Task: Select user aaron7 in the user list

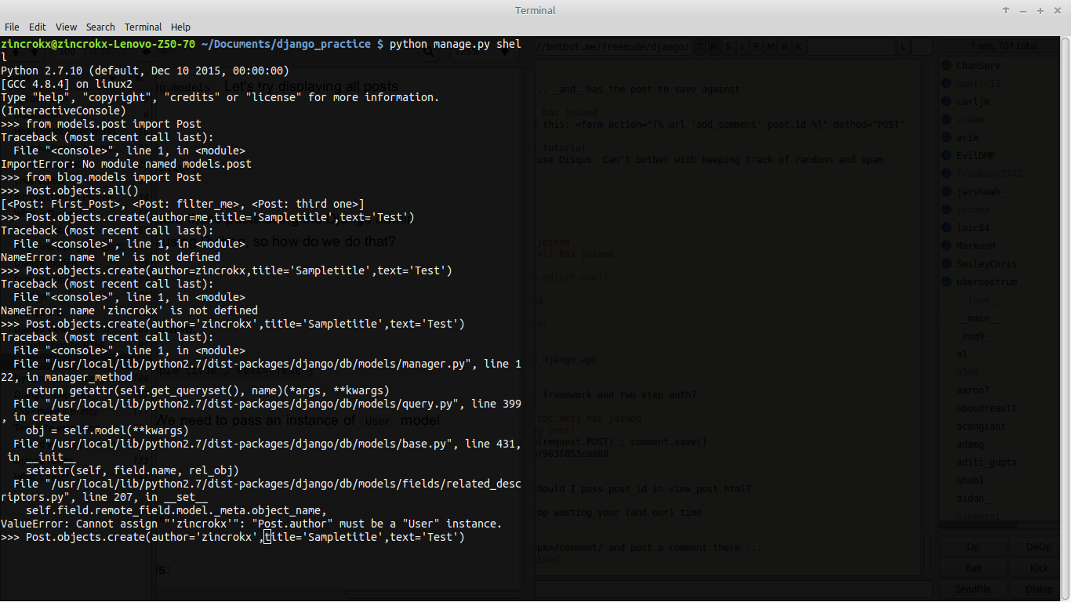Action: point(972,390)
